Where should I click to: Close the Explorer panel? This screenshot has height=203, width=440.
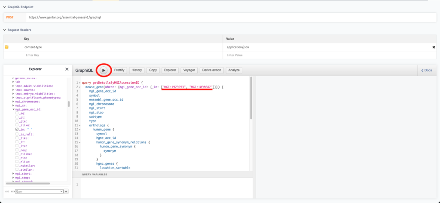[x=67, y=69]
